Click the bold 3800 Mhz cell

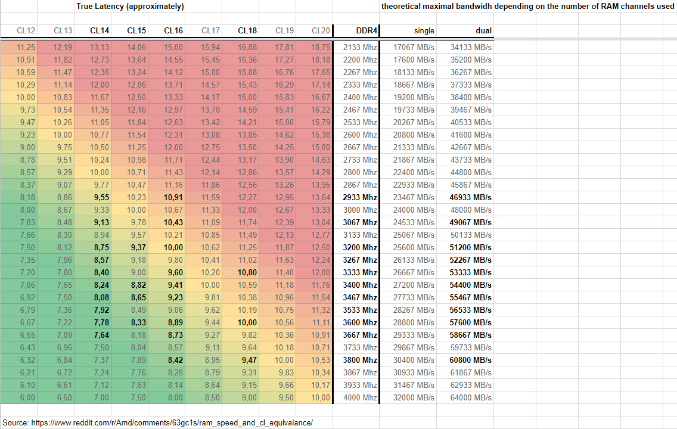pyautogui.click(x=356, y=360)
